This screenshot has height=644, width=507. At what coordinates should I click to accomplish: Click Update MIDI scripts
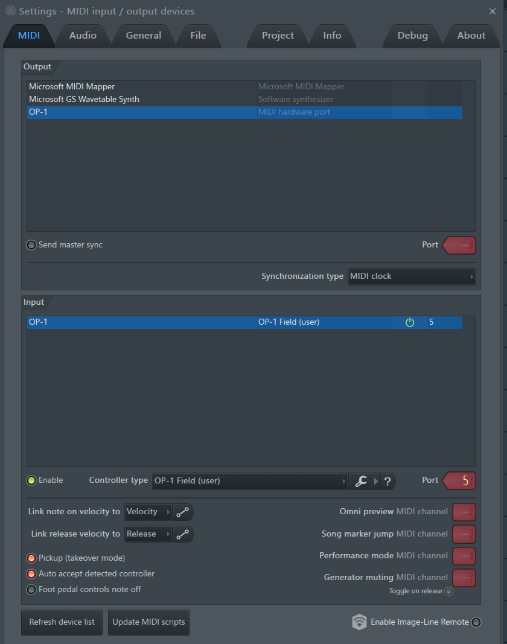[x=148, y=622]
